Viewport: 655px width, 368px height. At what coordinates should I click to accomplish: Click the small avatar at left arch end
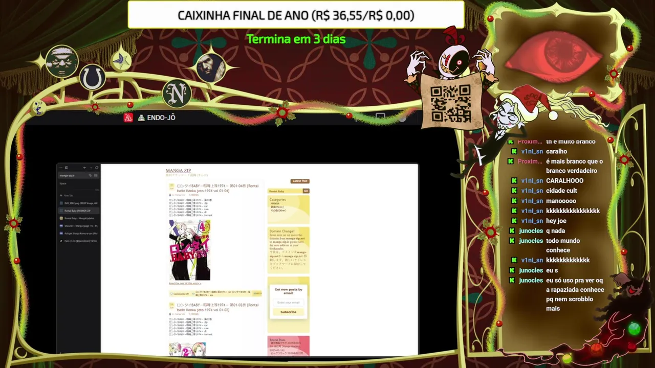pos(38,107)
